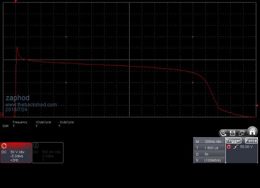Click the red trigger source channel 1 icon
This screenshot has height=188, width=260.
[x=229, y=147]
